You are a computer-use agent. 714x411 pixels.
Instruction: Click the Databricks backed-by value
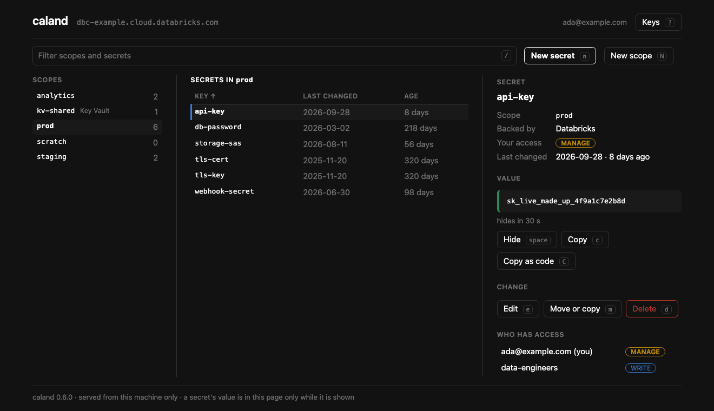click(576, 129)
